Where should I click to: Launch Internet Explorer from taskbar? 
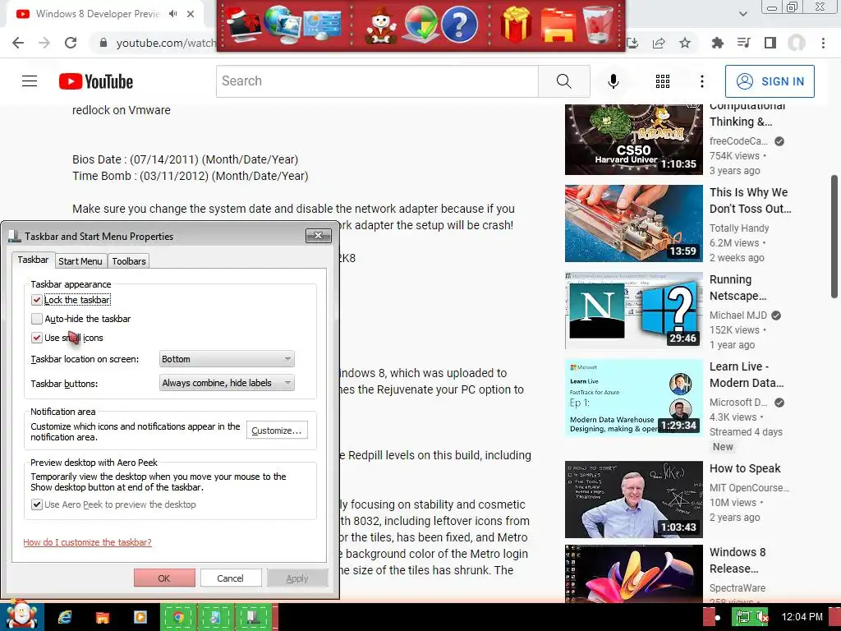click(x=65, y=617)
